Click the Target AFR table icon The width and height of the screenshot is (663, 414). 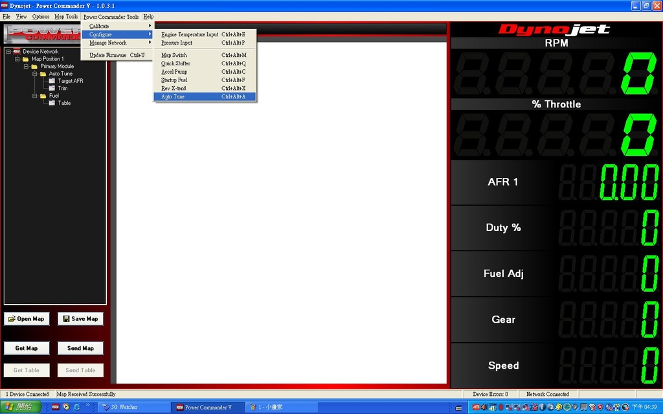point(52,81)
